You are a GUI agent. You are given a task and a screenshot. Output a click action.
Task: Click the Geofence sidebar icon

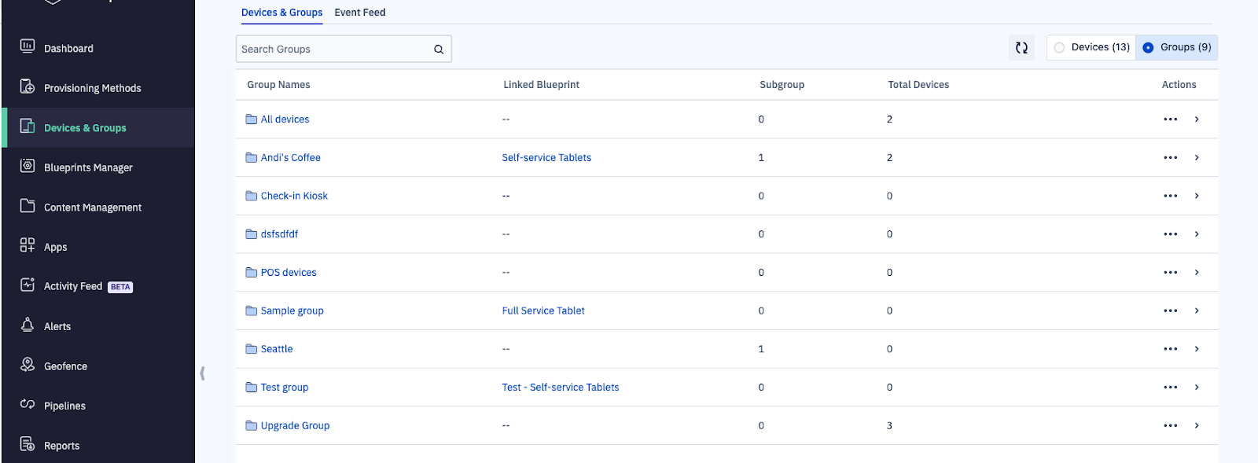(x=28, y=365)
